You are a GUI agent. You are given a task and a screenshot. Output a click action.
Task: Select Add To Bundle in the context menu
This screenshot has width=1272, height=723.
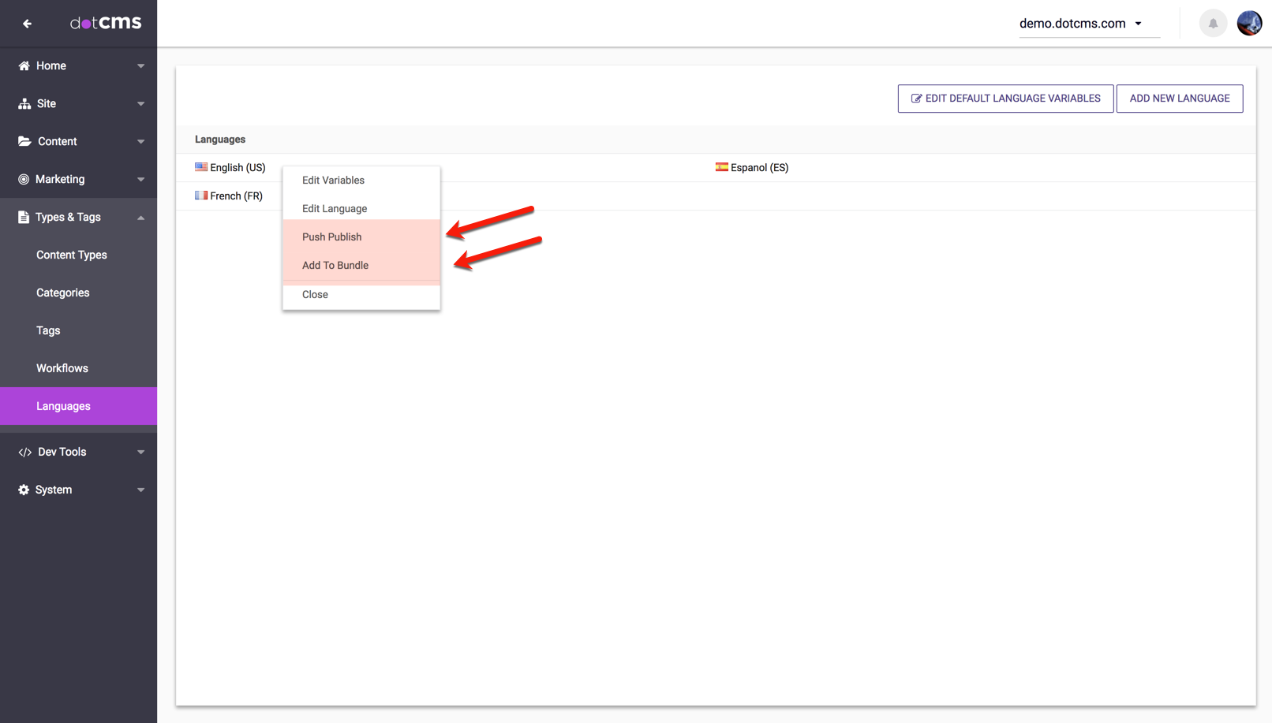[x=335, y=266]
